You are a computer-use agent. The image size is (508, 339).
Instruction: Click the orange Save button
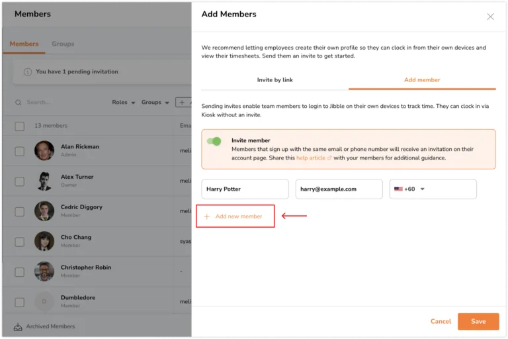pyautogui.click(x=478, y=322)
